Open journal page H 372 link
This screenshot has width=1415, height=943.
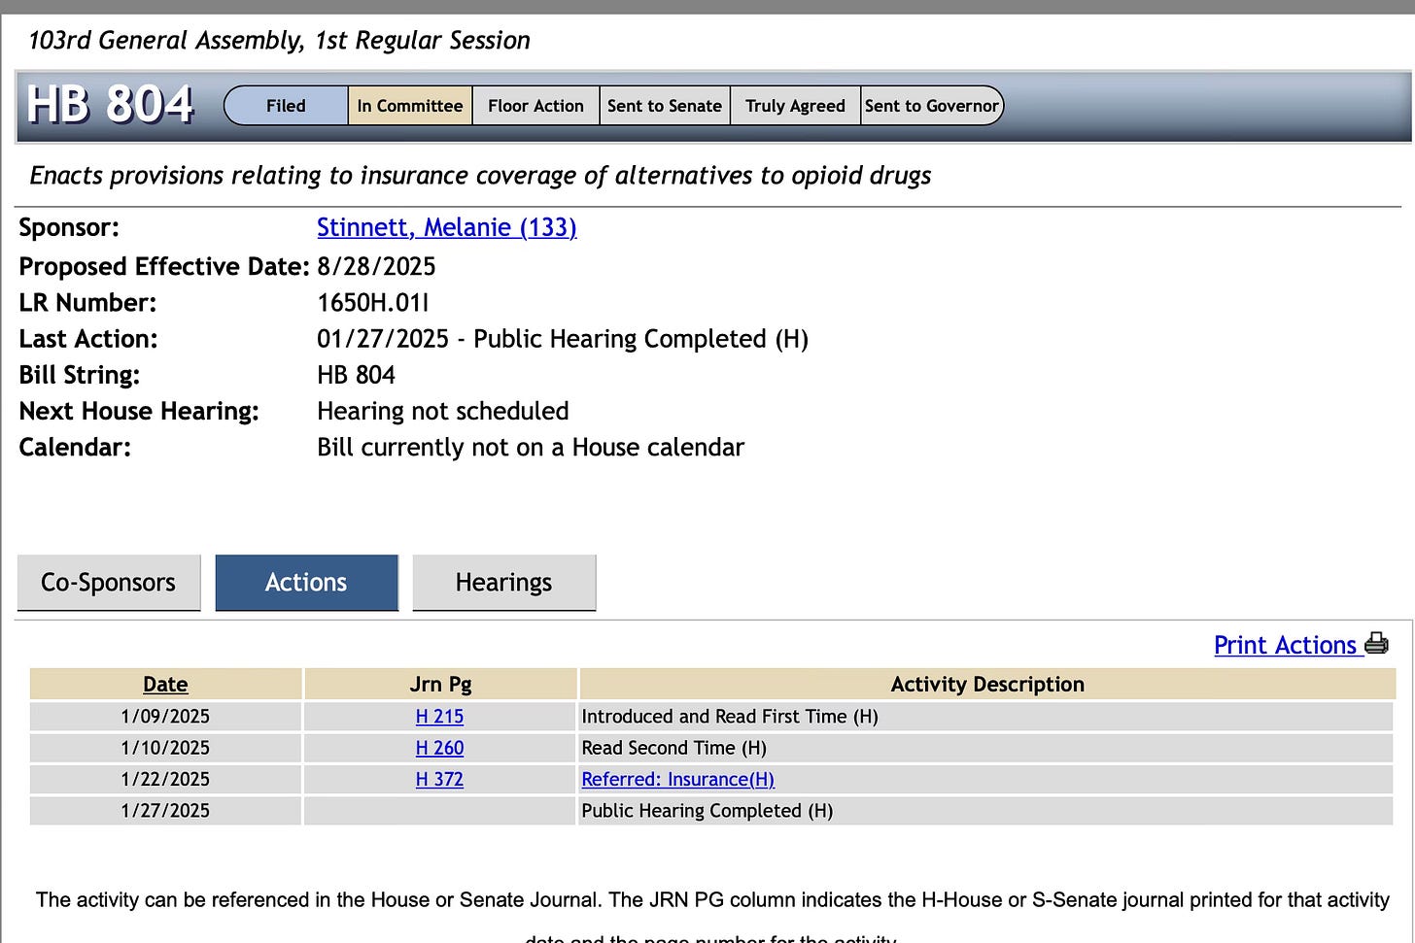point(439,779)
